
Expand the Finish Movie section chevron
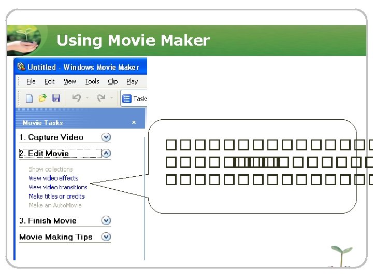[x=106, y=220]
